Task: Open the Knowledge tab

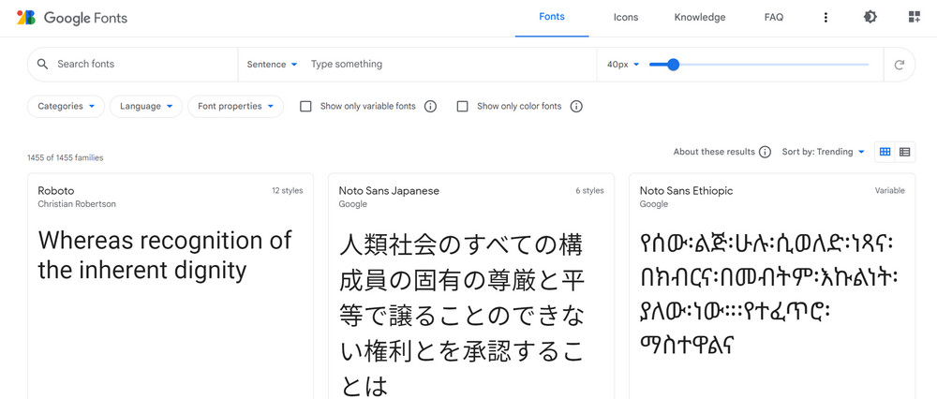Action: pos(700,17)
